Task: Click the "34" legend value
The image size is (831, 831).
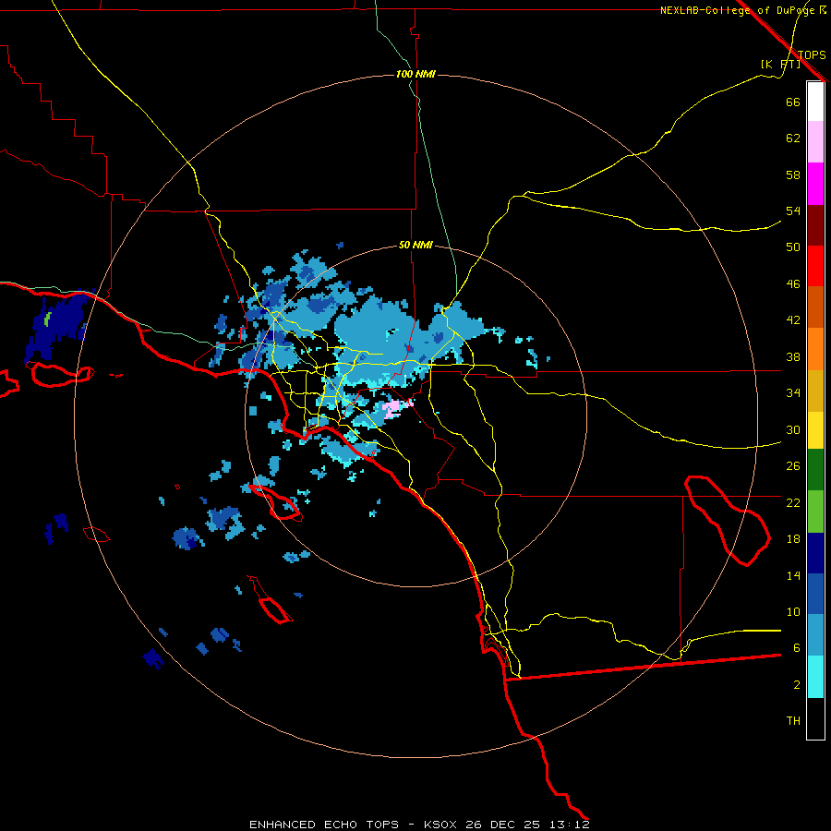Action: (x=793, y=393)
